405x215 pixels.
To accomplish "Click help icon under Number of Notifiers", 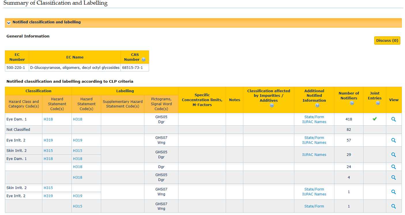I will click(352, 103).
